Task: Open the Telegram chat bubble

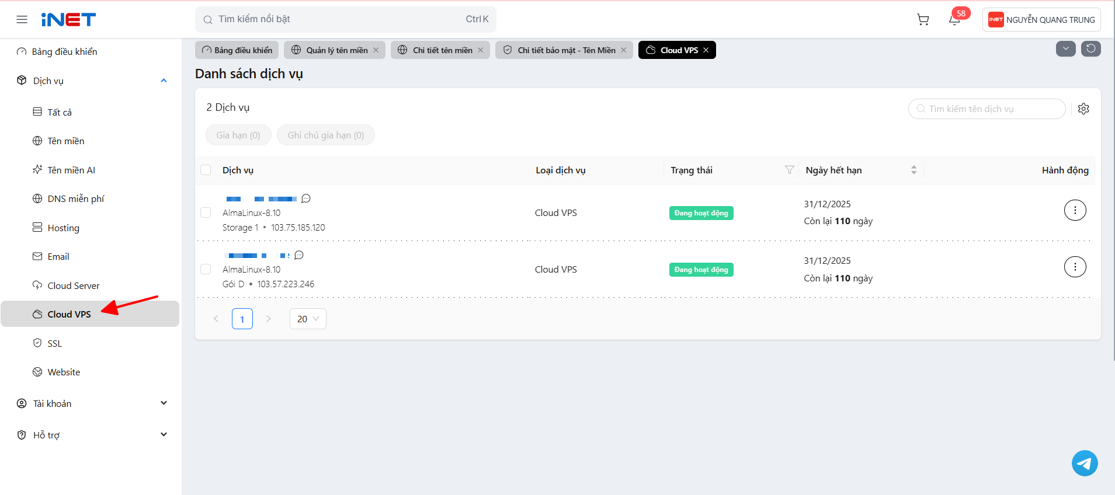Action: [x=1085, y=463]
